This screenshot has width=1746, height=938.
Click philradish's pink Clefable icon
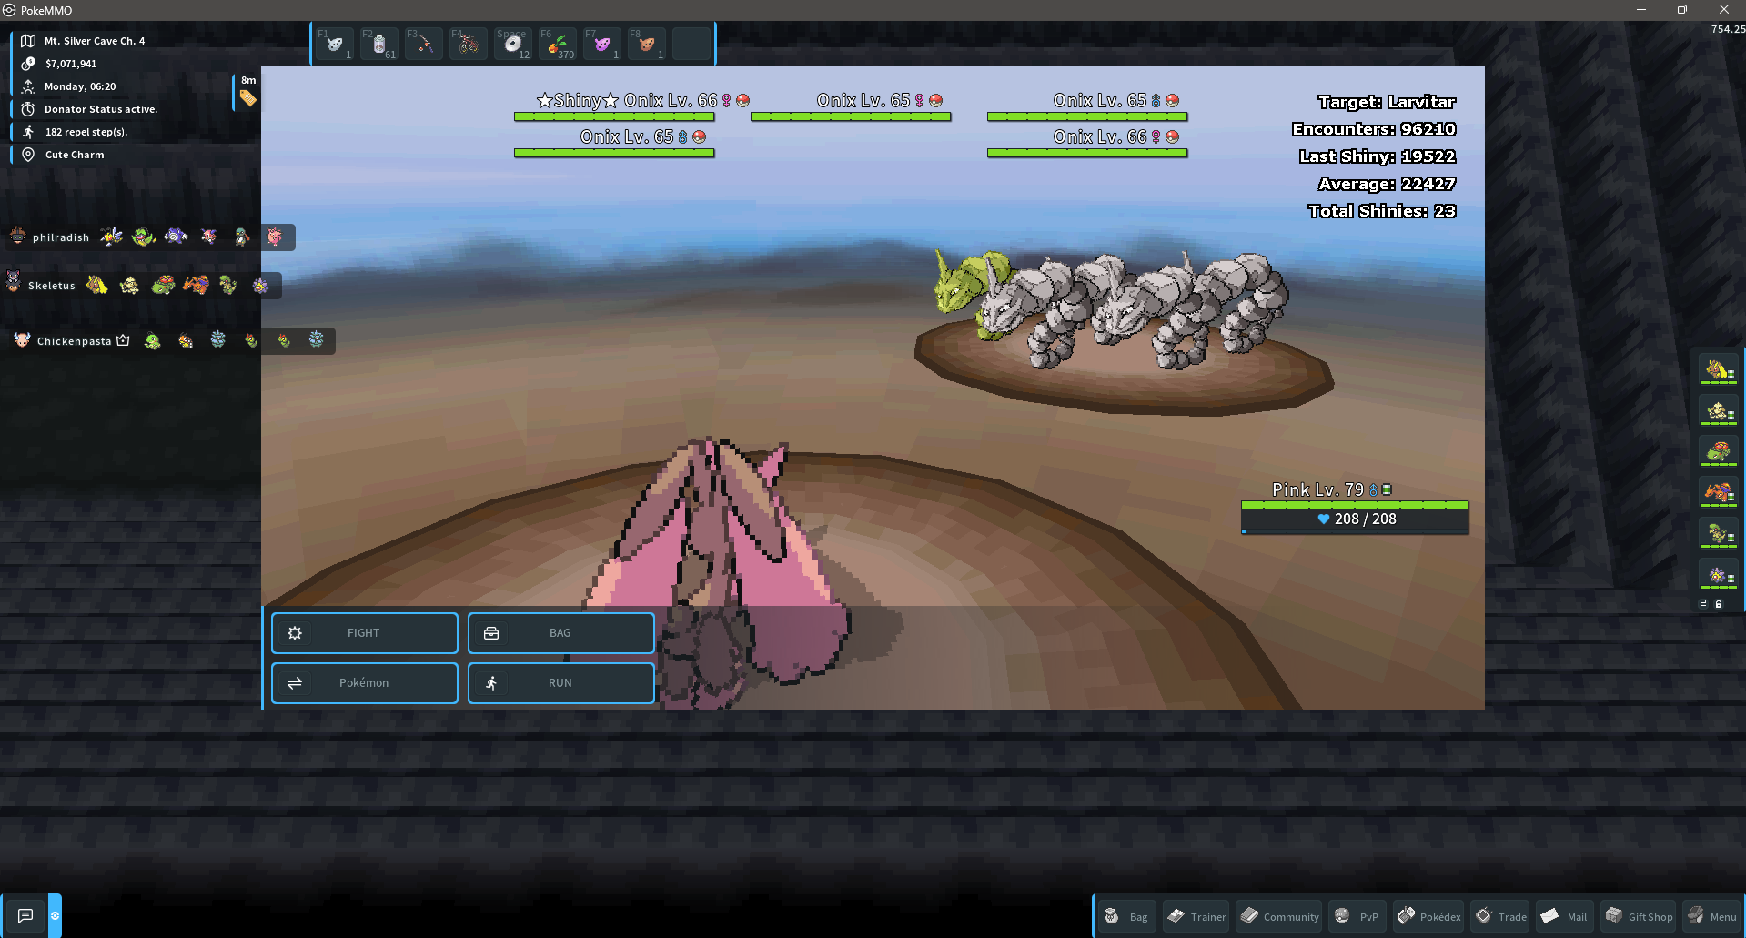tap(274, 237)
